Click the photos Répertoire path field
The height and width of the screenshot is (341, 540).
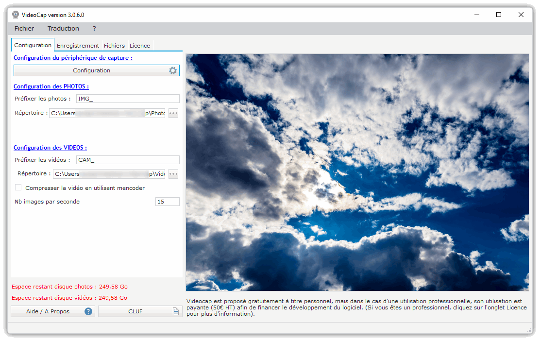(x=107, y=113)
